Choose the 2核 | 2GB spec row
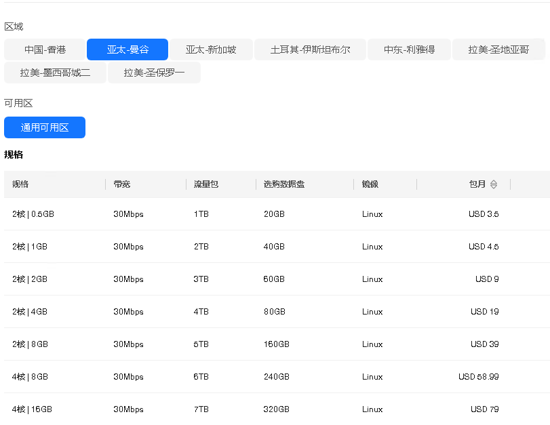Screen dimensions: 550x425 [30, 279]
